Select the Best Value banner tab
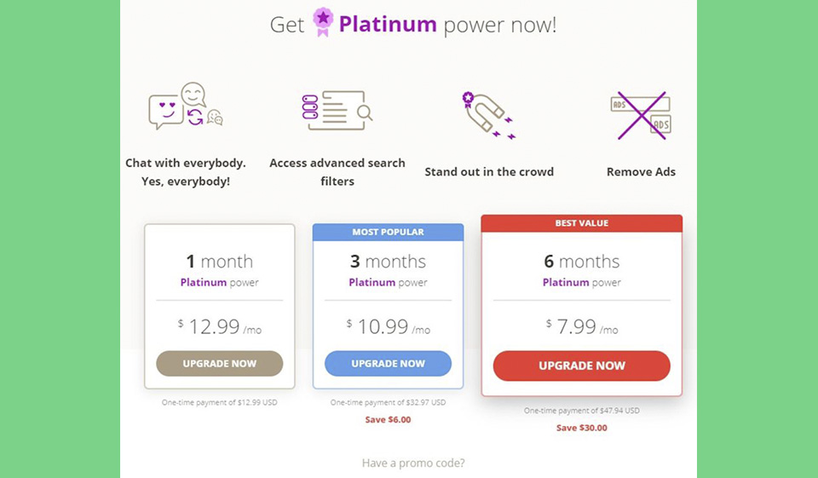This screenshot has height=478, width=818. click(x=581, y=223)
